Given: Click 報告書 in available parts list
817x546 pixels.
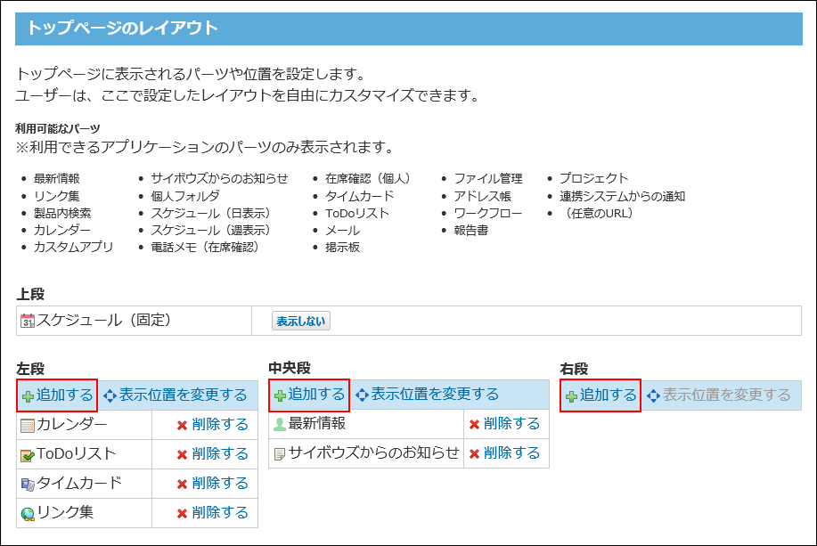Looking at the screenshot, I should pyautogui.click(x=471, y=231).
